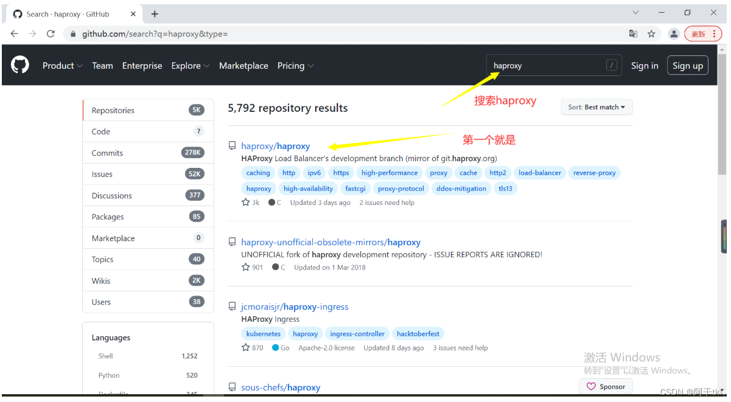The width and height of the screenshot is (731, 402).
Task: Click the star icon beside 3k for haproxy/haproxy
Action: coord(246,203)
